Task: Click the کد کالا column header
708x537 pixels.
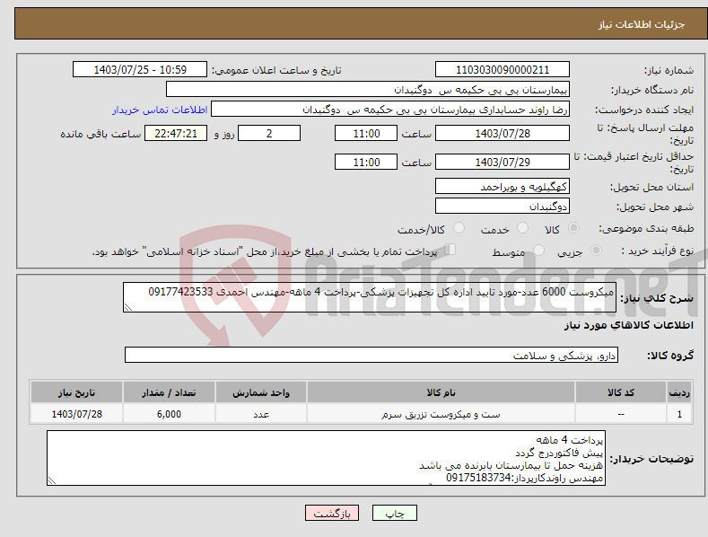Action: click(x=621, y=392)
